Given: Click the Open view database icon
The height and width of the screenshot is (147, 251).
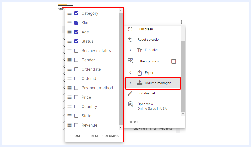Looking at the screenshot, I should [131, 104].
